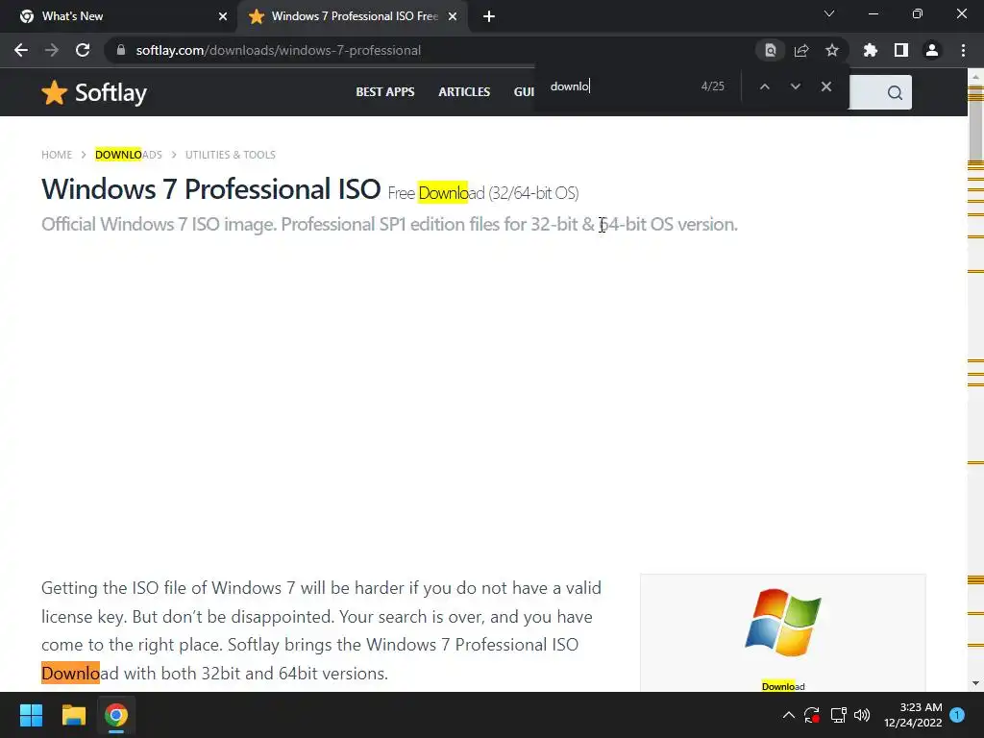Click the Download label under Windows logo
This screenshot has height=738, width=984.
(x=783, y=686)
